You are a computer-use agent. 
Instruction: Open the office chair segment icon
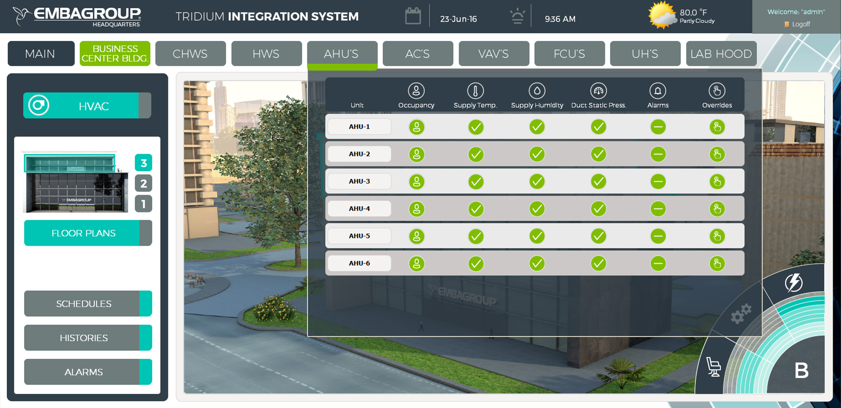click(713, 367)
